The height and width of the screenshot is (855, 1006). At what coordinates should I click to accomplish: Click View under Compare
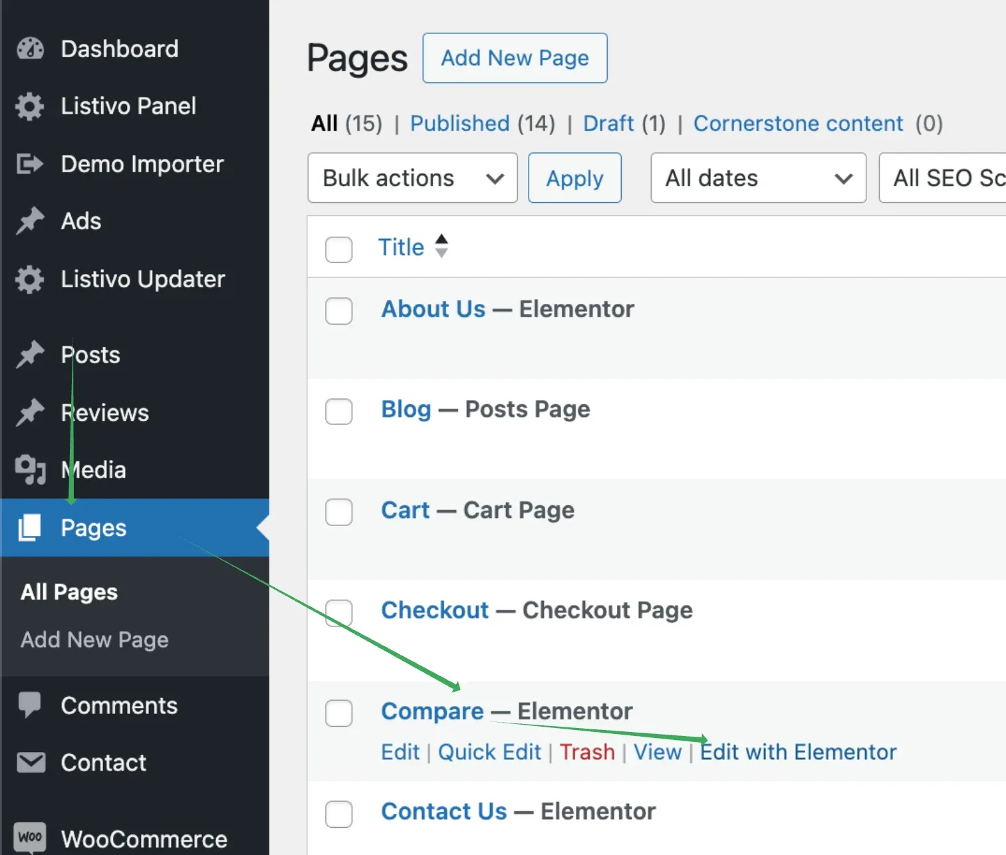tap(657, 752)
